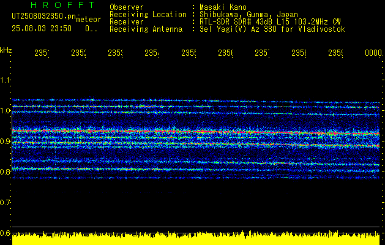Click the kHz axis unit label

[6, 51]
